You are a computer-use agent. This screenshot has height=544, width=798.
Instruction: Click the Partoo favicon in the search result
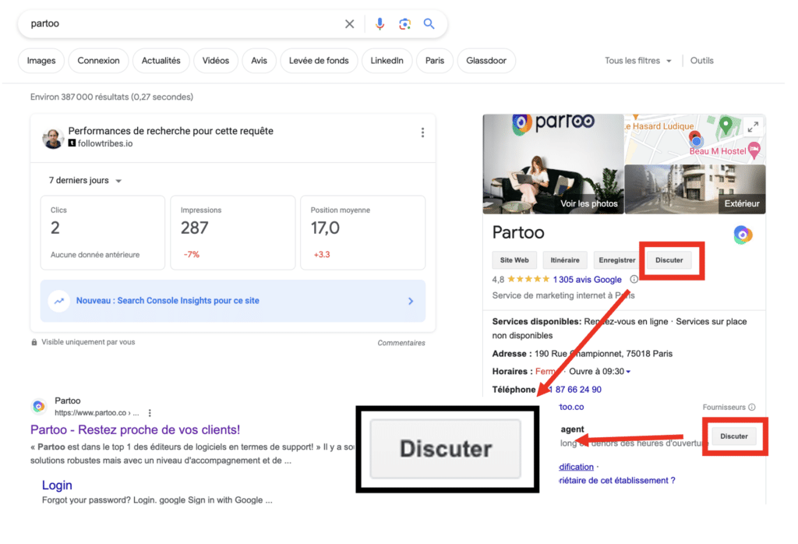tap(39, 406)
